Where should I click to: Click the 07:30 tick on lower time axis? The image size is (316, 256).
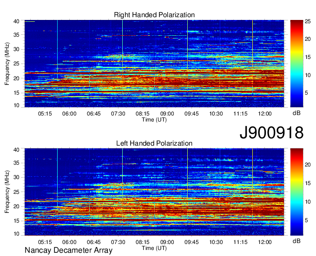pyautogui.click(x=118, y=242)
